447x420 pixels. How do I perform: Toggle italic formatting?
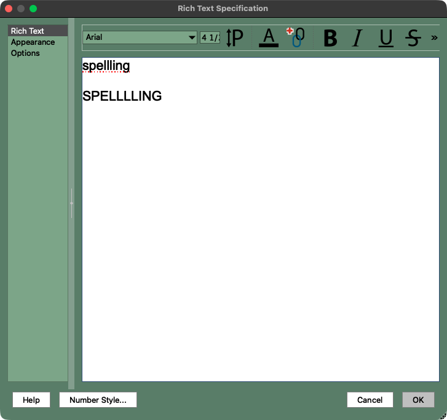pyautogui.click(x=357, y=38)
